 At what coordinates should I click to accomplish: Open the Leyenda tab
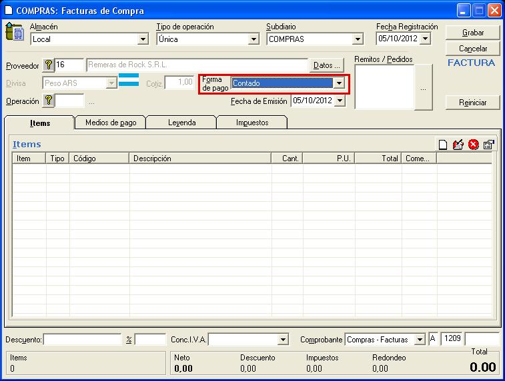point(181,123)
